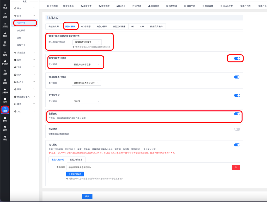Open the 小程序 mini-program sidebar icon
The image size is (267, 202).
(5, 91)
